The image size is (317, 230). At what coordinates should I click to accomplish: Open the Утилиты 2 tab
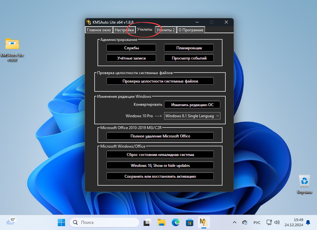click(165, 30)
